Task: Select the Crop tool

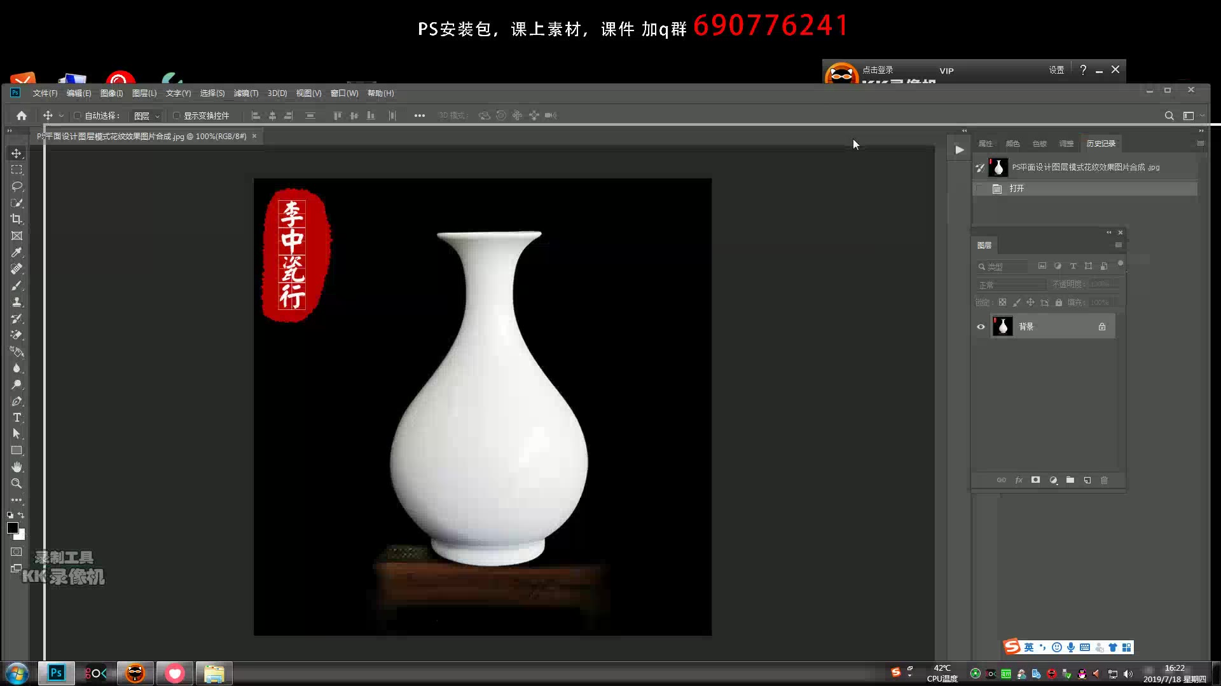Action: [x=17, y=219]
